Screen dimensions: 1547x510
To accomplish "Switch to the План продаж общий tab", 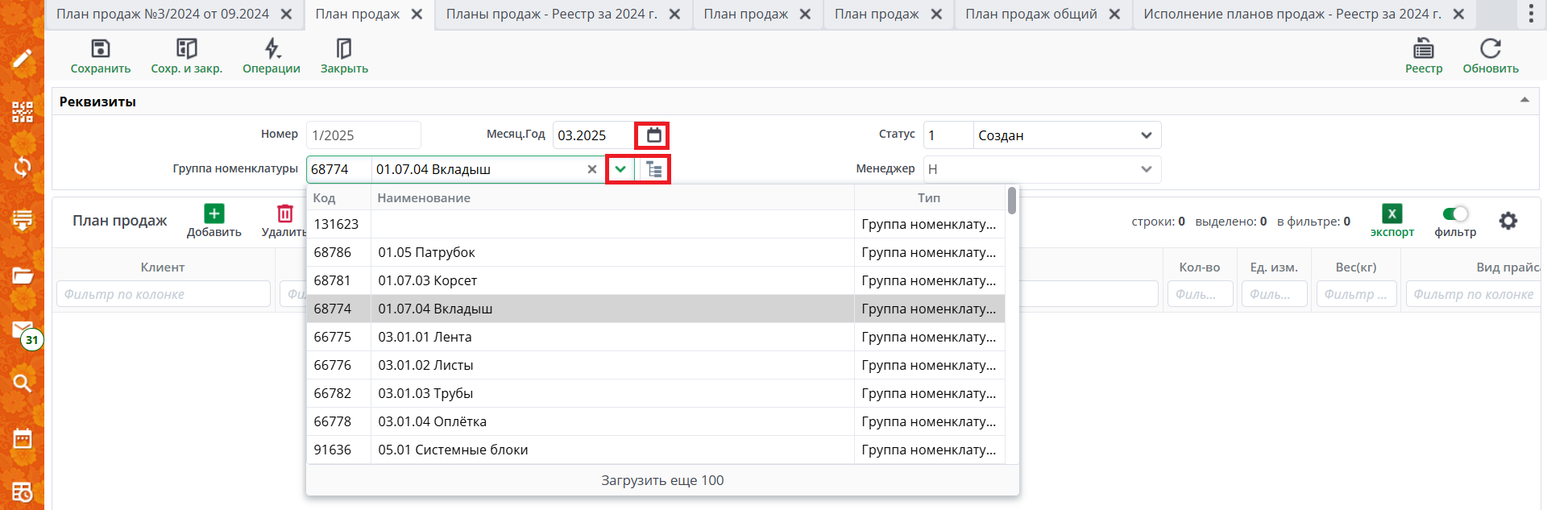I will pos(1031,15).
